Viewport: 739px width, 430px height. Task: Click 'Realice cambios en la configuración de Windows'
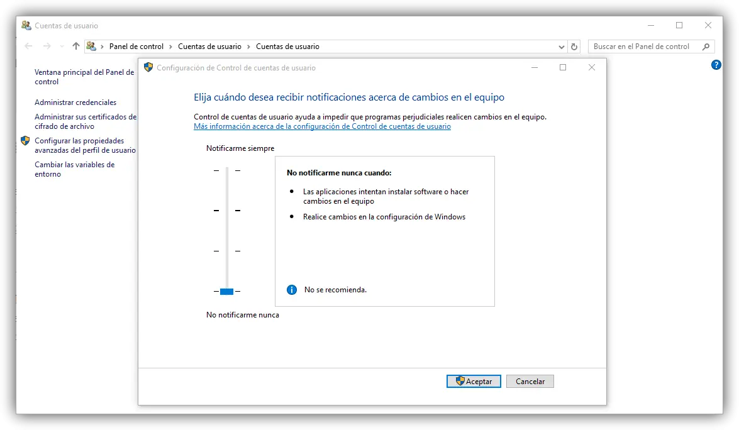tap(384, 217)
